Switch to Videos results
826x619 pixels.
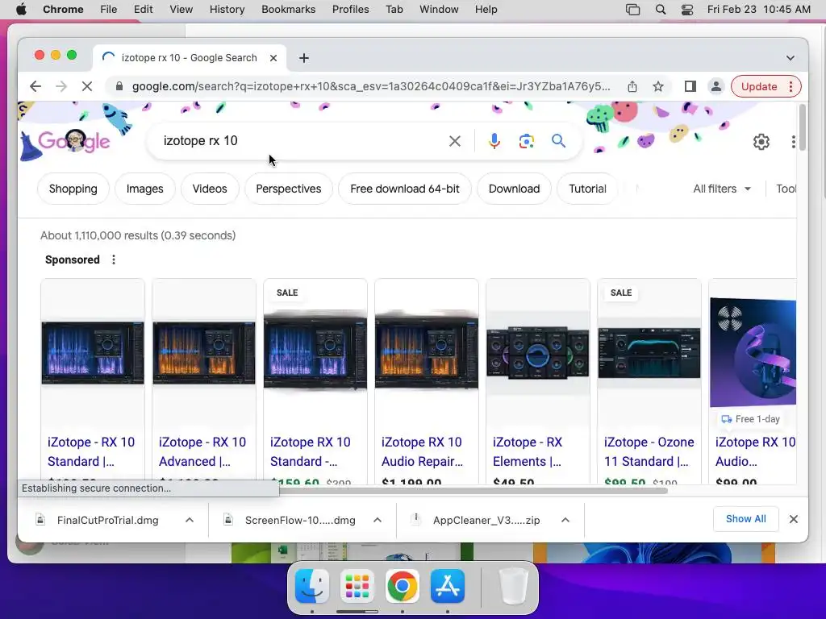coord(210,189)
